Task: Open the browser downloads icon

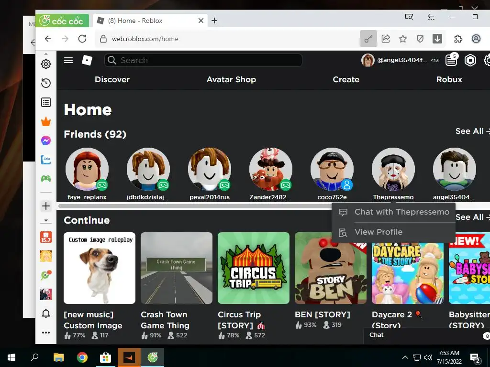Action: coord(437,39)
